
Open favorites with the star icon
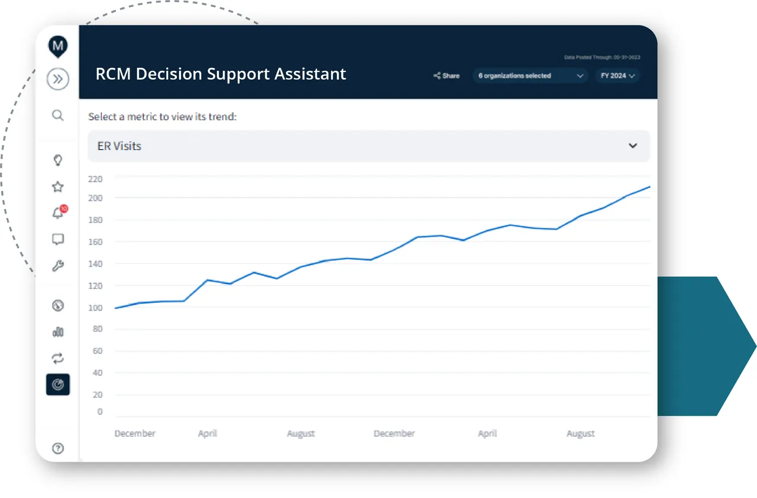point(57,187)
